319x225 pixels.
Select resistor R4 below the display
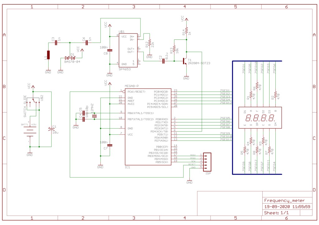pos(251,141)
